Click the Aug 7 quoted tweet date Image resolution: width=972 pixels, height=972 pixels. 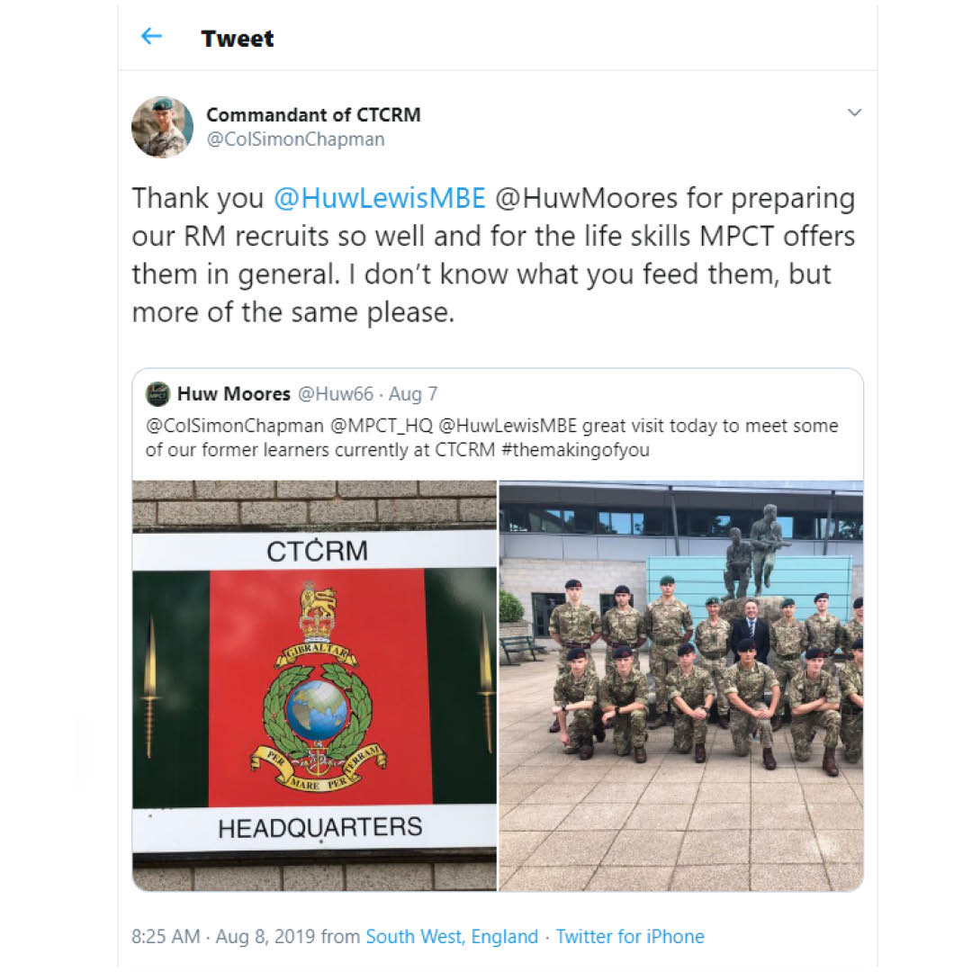pos(413,394)
